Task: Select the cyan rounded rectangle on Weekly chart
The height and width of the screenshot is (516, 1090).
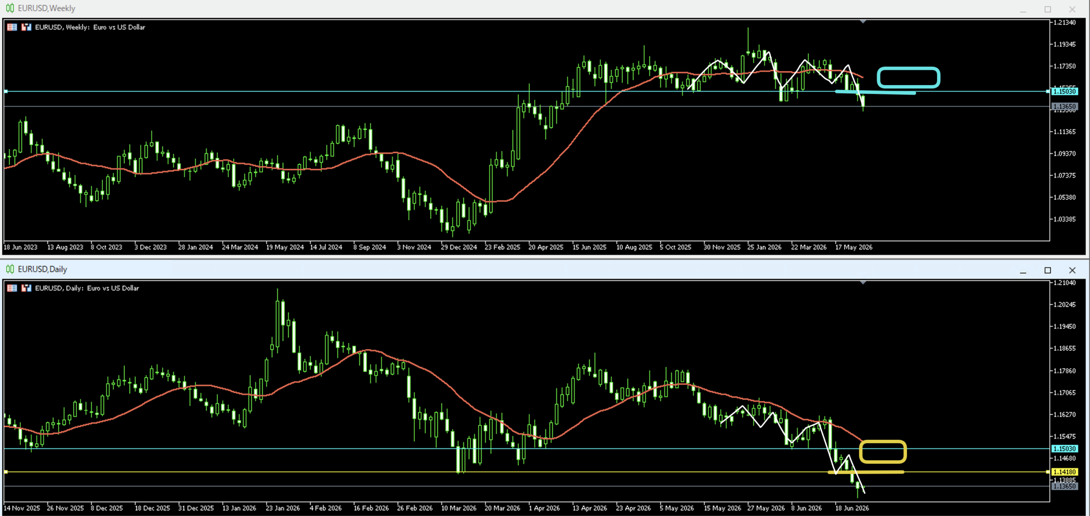Action: coord(908,77)
